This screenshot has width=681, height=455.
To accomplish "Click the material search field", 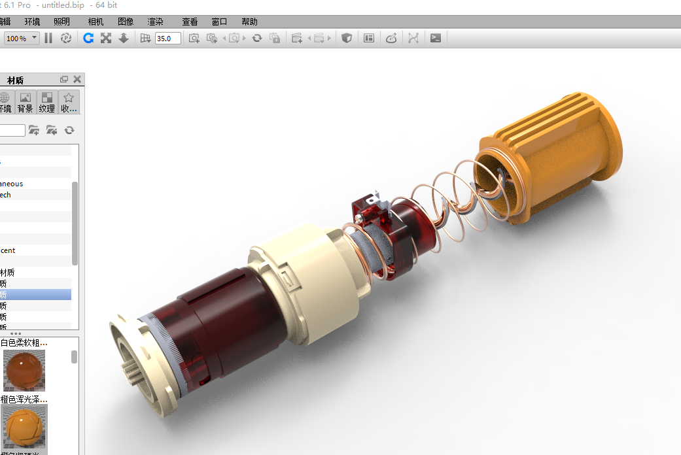I will pos(12,130).
